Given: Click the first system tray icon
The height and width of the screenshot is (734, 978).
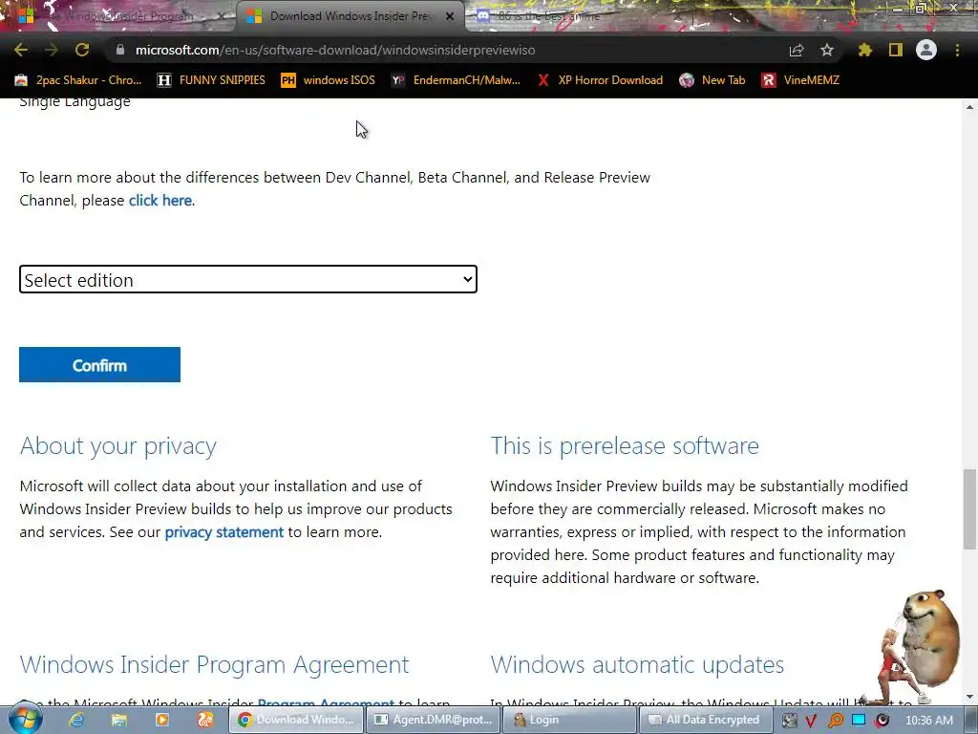Looking at the screenshot, I should (x=789, y=721).
